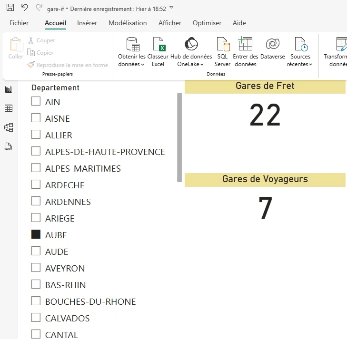Click the Save icon in title bar
Image resolution: width=347 pixels, height=339 pixels.
(10, 8)
